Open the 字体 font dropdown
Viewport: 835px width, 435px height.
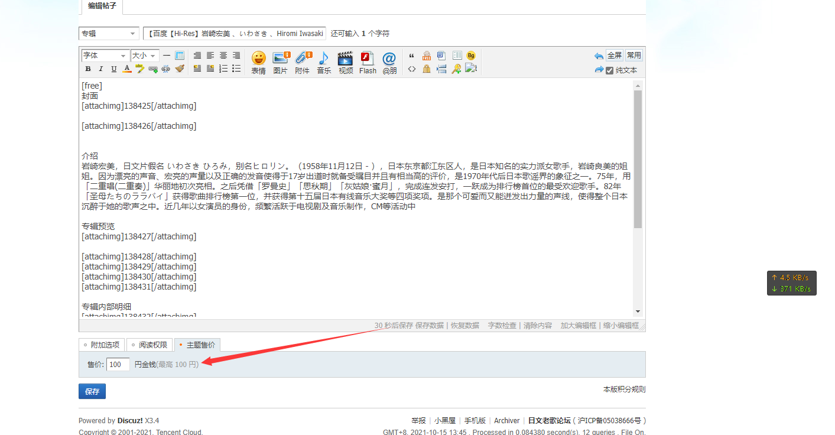[x=105, y=55]
